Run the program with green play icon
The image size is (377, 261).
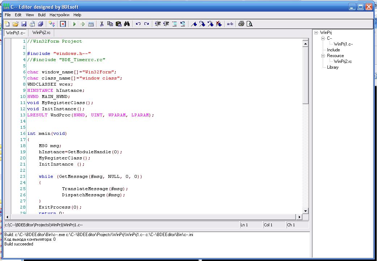click(74, 24)
